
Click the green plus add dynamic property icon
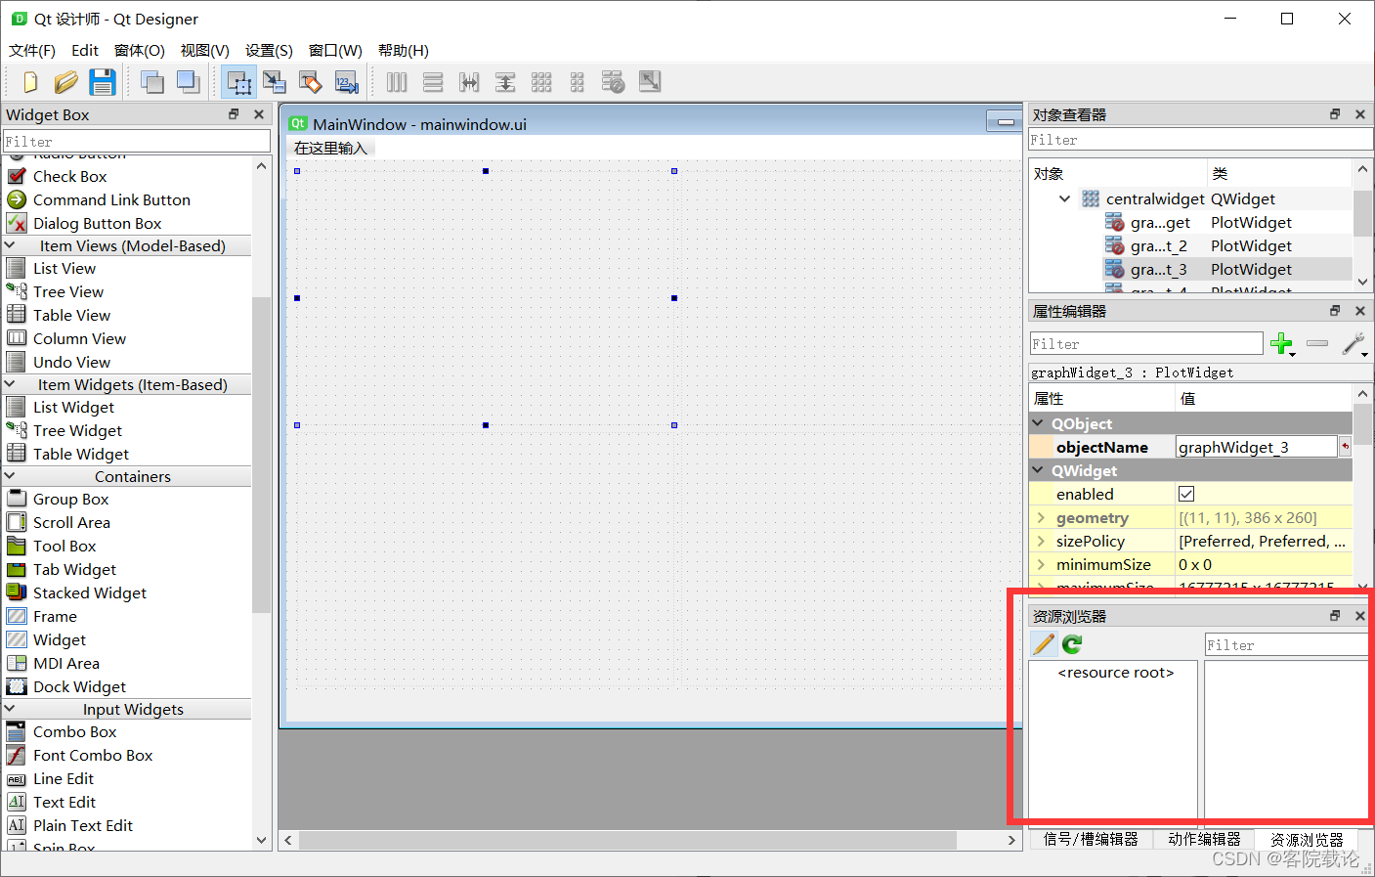coord(1281,344)
